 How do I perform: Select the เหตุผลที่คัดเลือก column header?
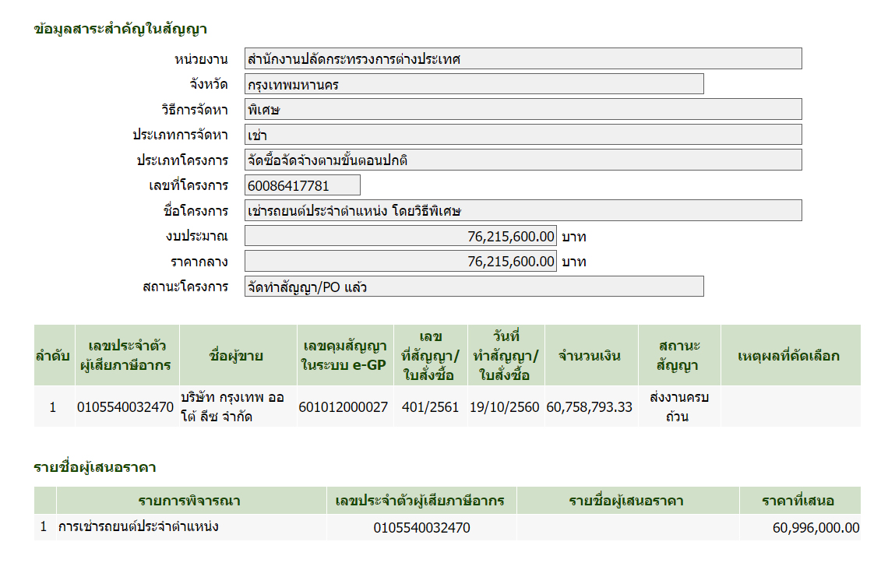(x=788, y=356)
